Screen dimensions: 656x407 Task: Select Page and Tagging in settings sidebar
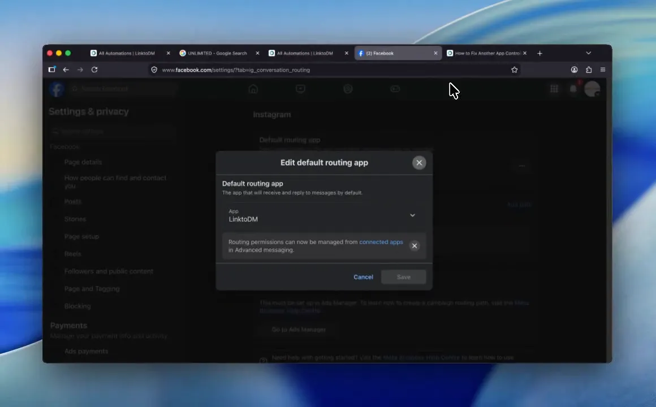92,289
